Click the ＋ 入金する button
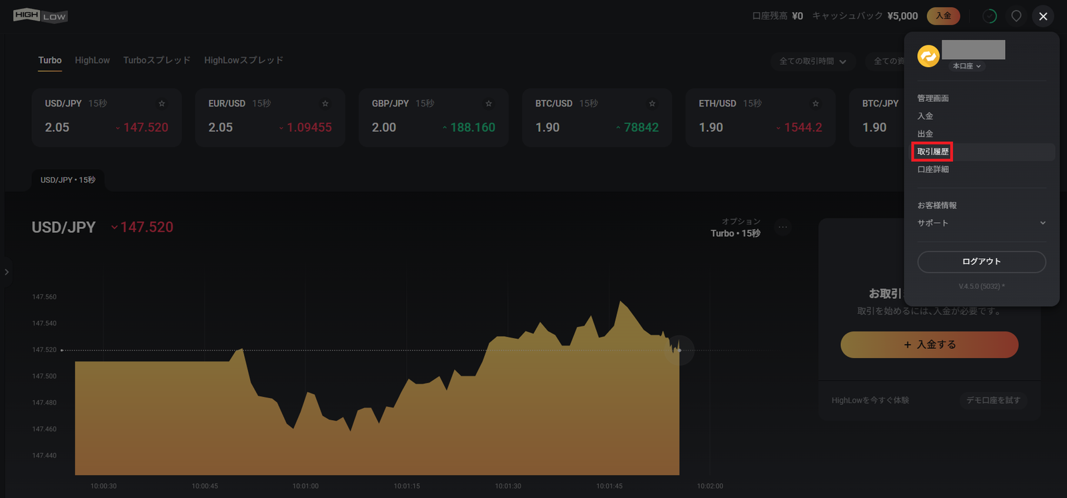This screenshot has width=1067, height=498. click(930, 345)
